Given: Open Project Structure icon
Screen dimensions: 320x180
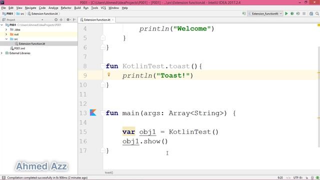Looking at the screenshot, I should (x=311, y=13).
